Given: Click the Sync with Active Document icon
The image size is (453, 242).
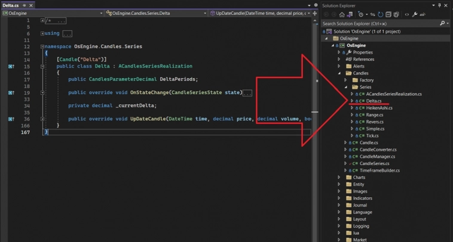Looking at the screenshot, I should pyautogui.click(x=374, y=14).
